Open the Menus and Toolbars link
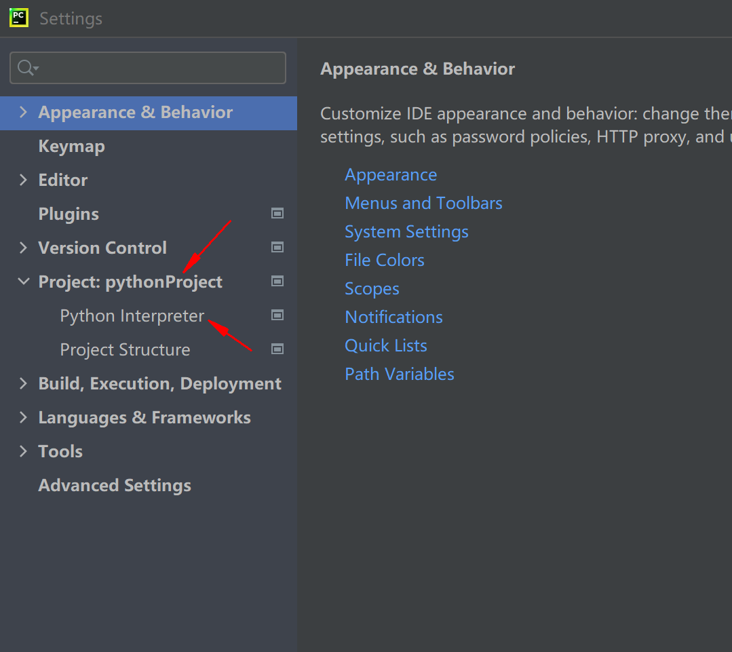This screenshot has width=732, height=652. point(423,204)
